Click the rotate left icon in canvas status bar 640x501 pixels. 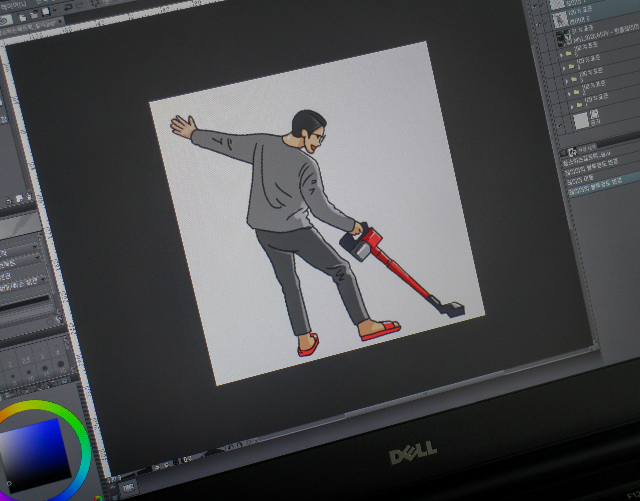coord(230,446)
